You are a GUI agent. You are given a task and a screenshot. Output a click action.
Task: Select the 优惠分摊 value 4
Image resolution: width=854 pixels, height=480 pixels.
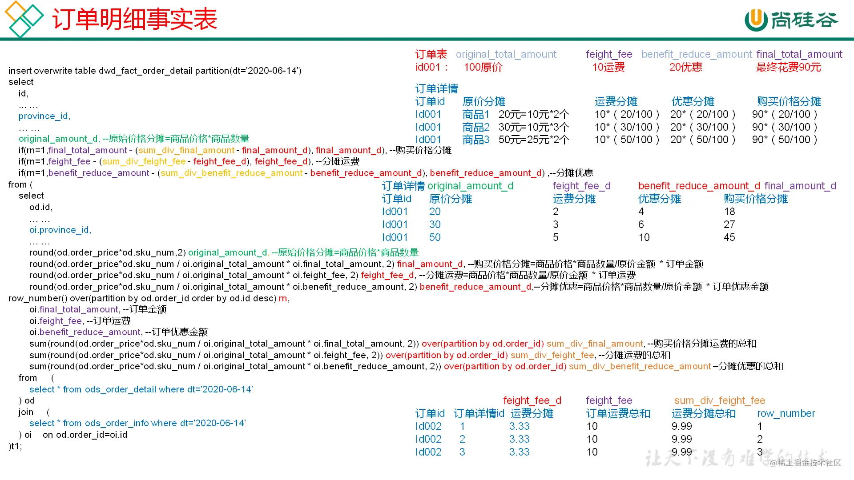641,212
